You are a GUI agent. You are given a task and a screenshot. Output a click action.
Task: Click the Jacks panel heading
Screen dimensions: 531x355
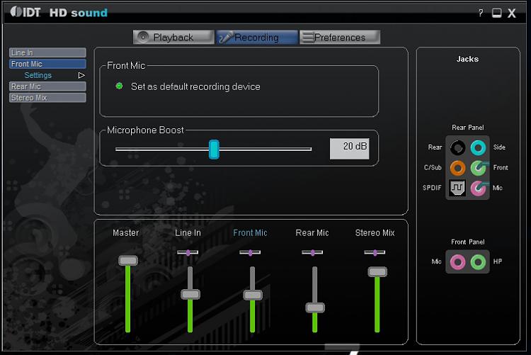(467, 59)
